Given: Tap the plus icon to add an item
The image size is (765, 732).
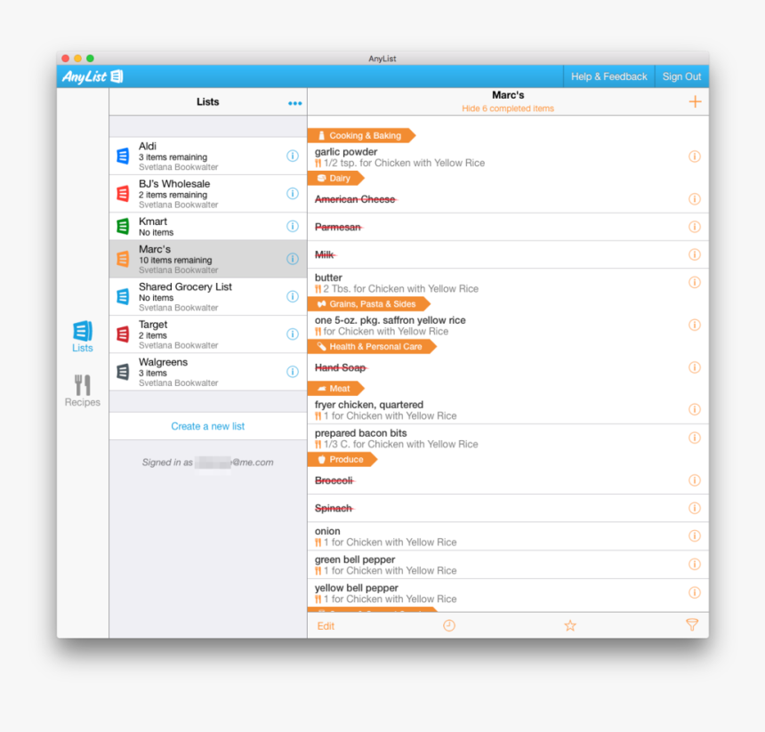Looking at the screenshot, I should tap(695, 101).
